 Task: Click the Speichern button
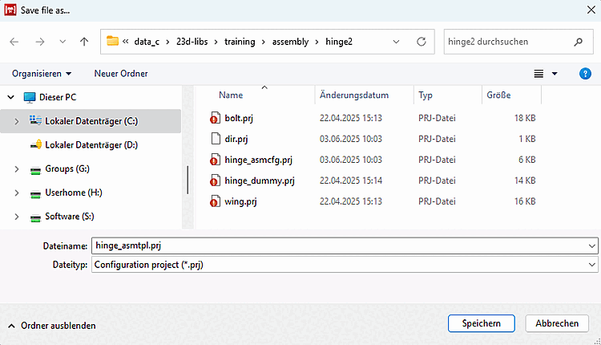[481, 323]
